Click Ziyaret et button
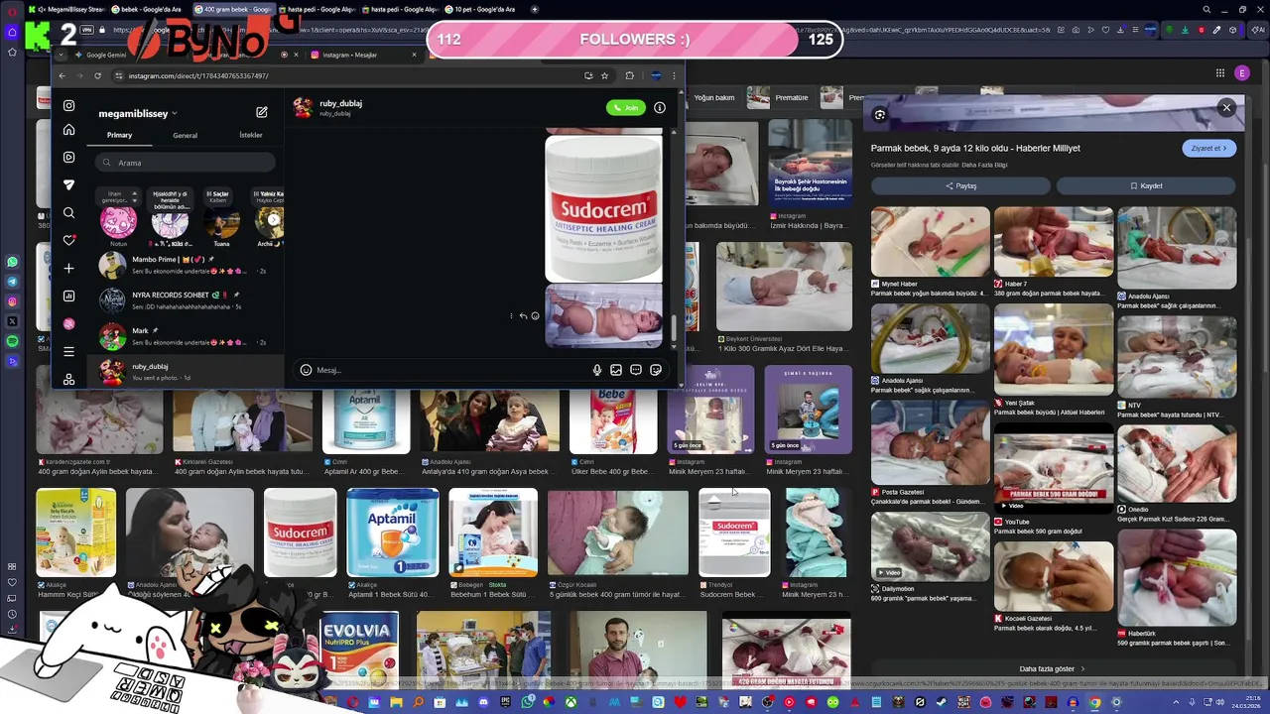The width and height of the screenshot is (1270, 714). [1209, 148]
